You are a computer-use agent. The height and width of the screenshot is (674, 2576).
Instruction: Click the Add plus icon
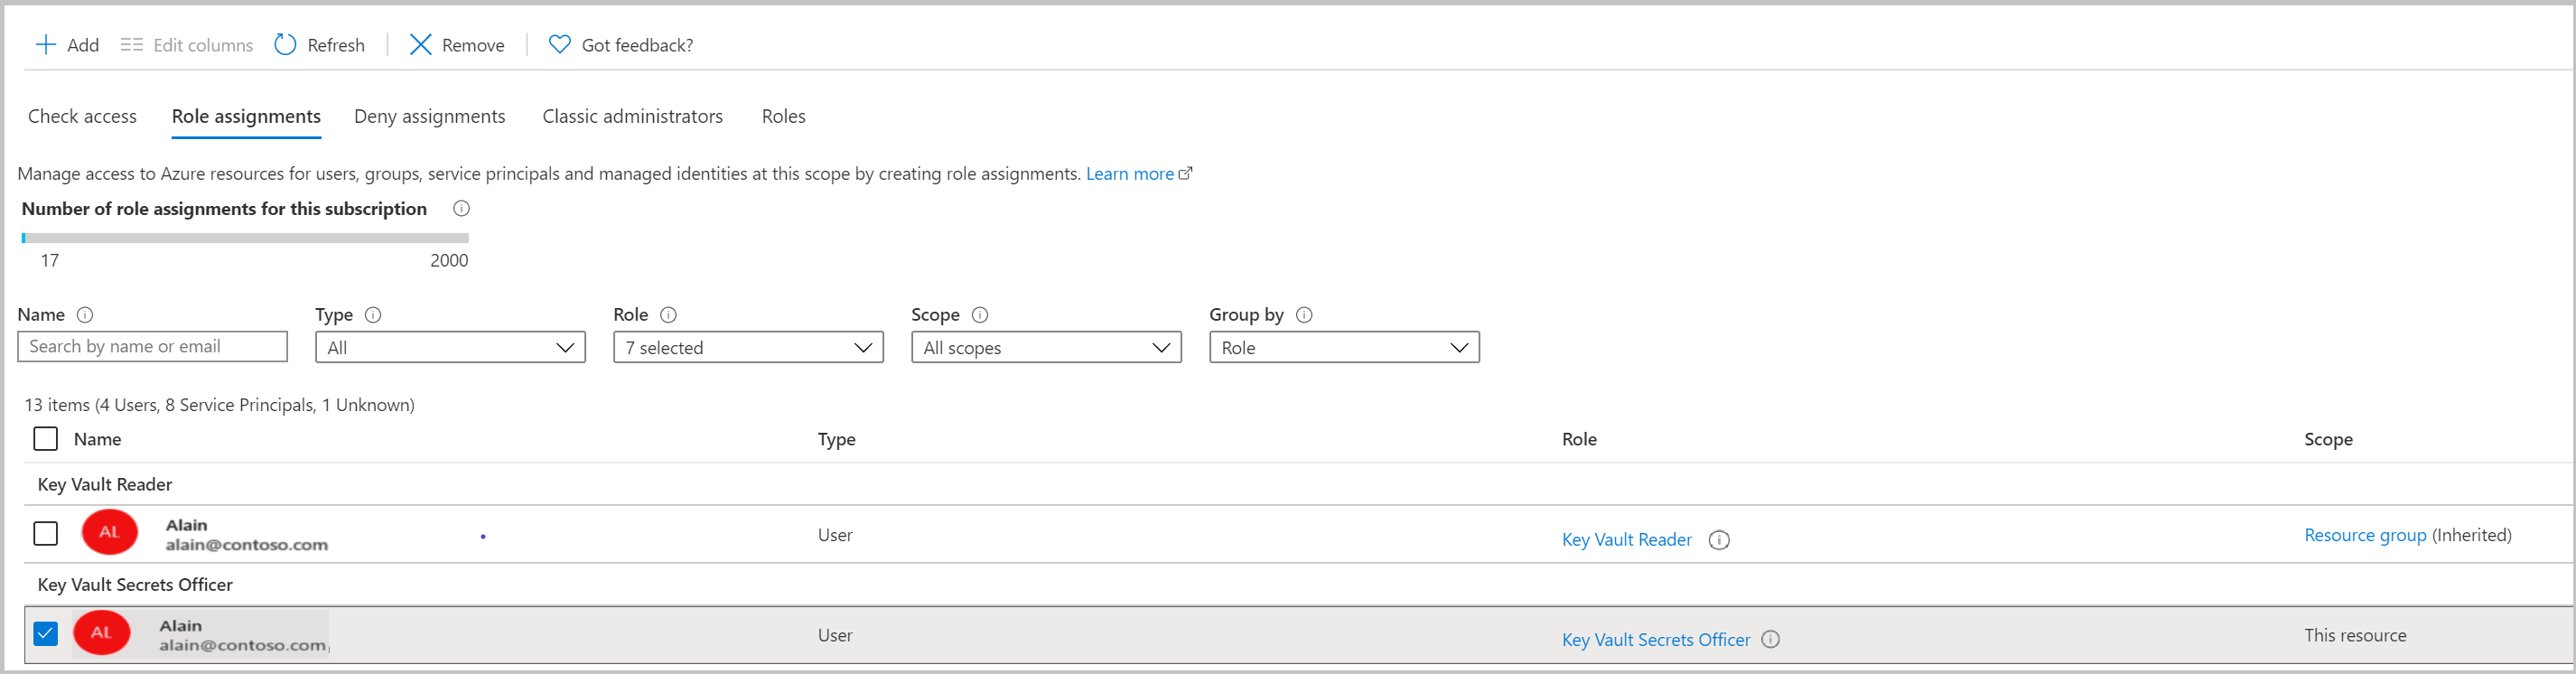[46, 45]
